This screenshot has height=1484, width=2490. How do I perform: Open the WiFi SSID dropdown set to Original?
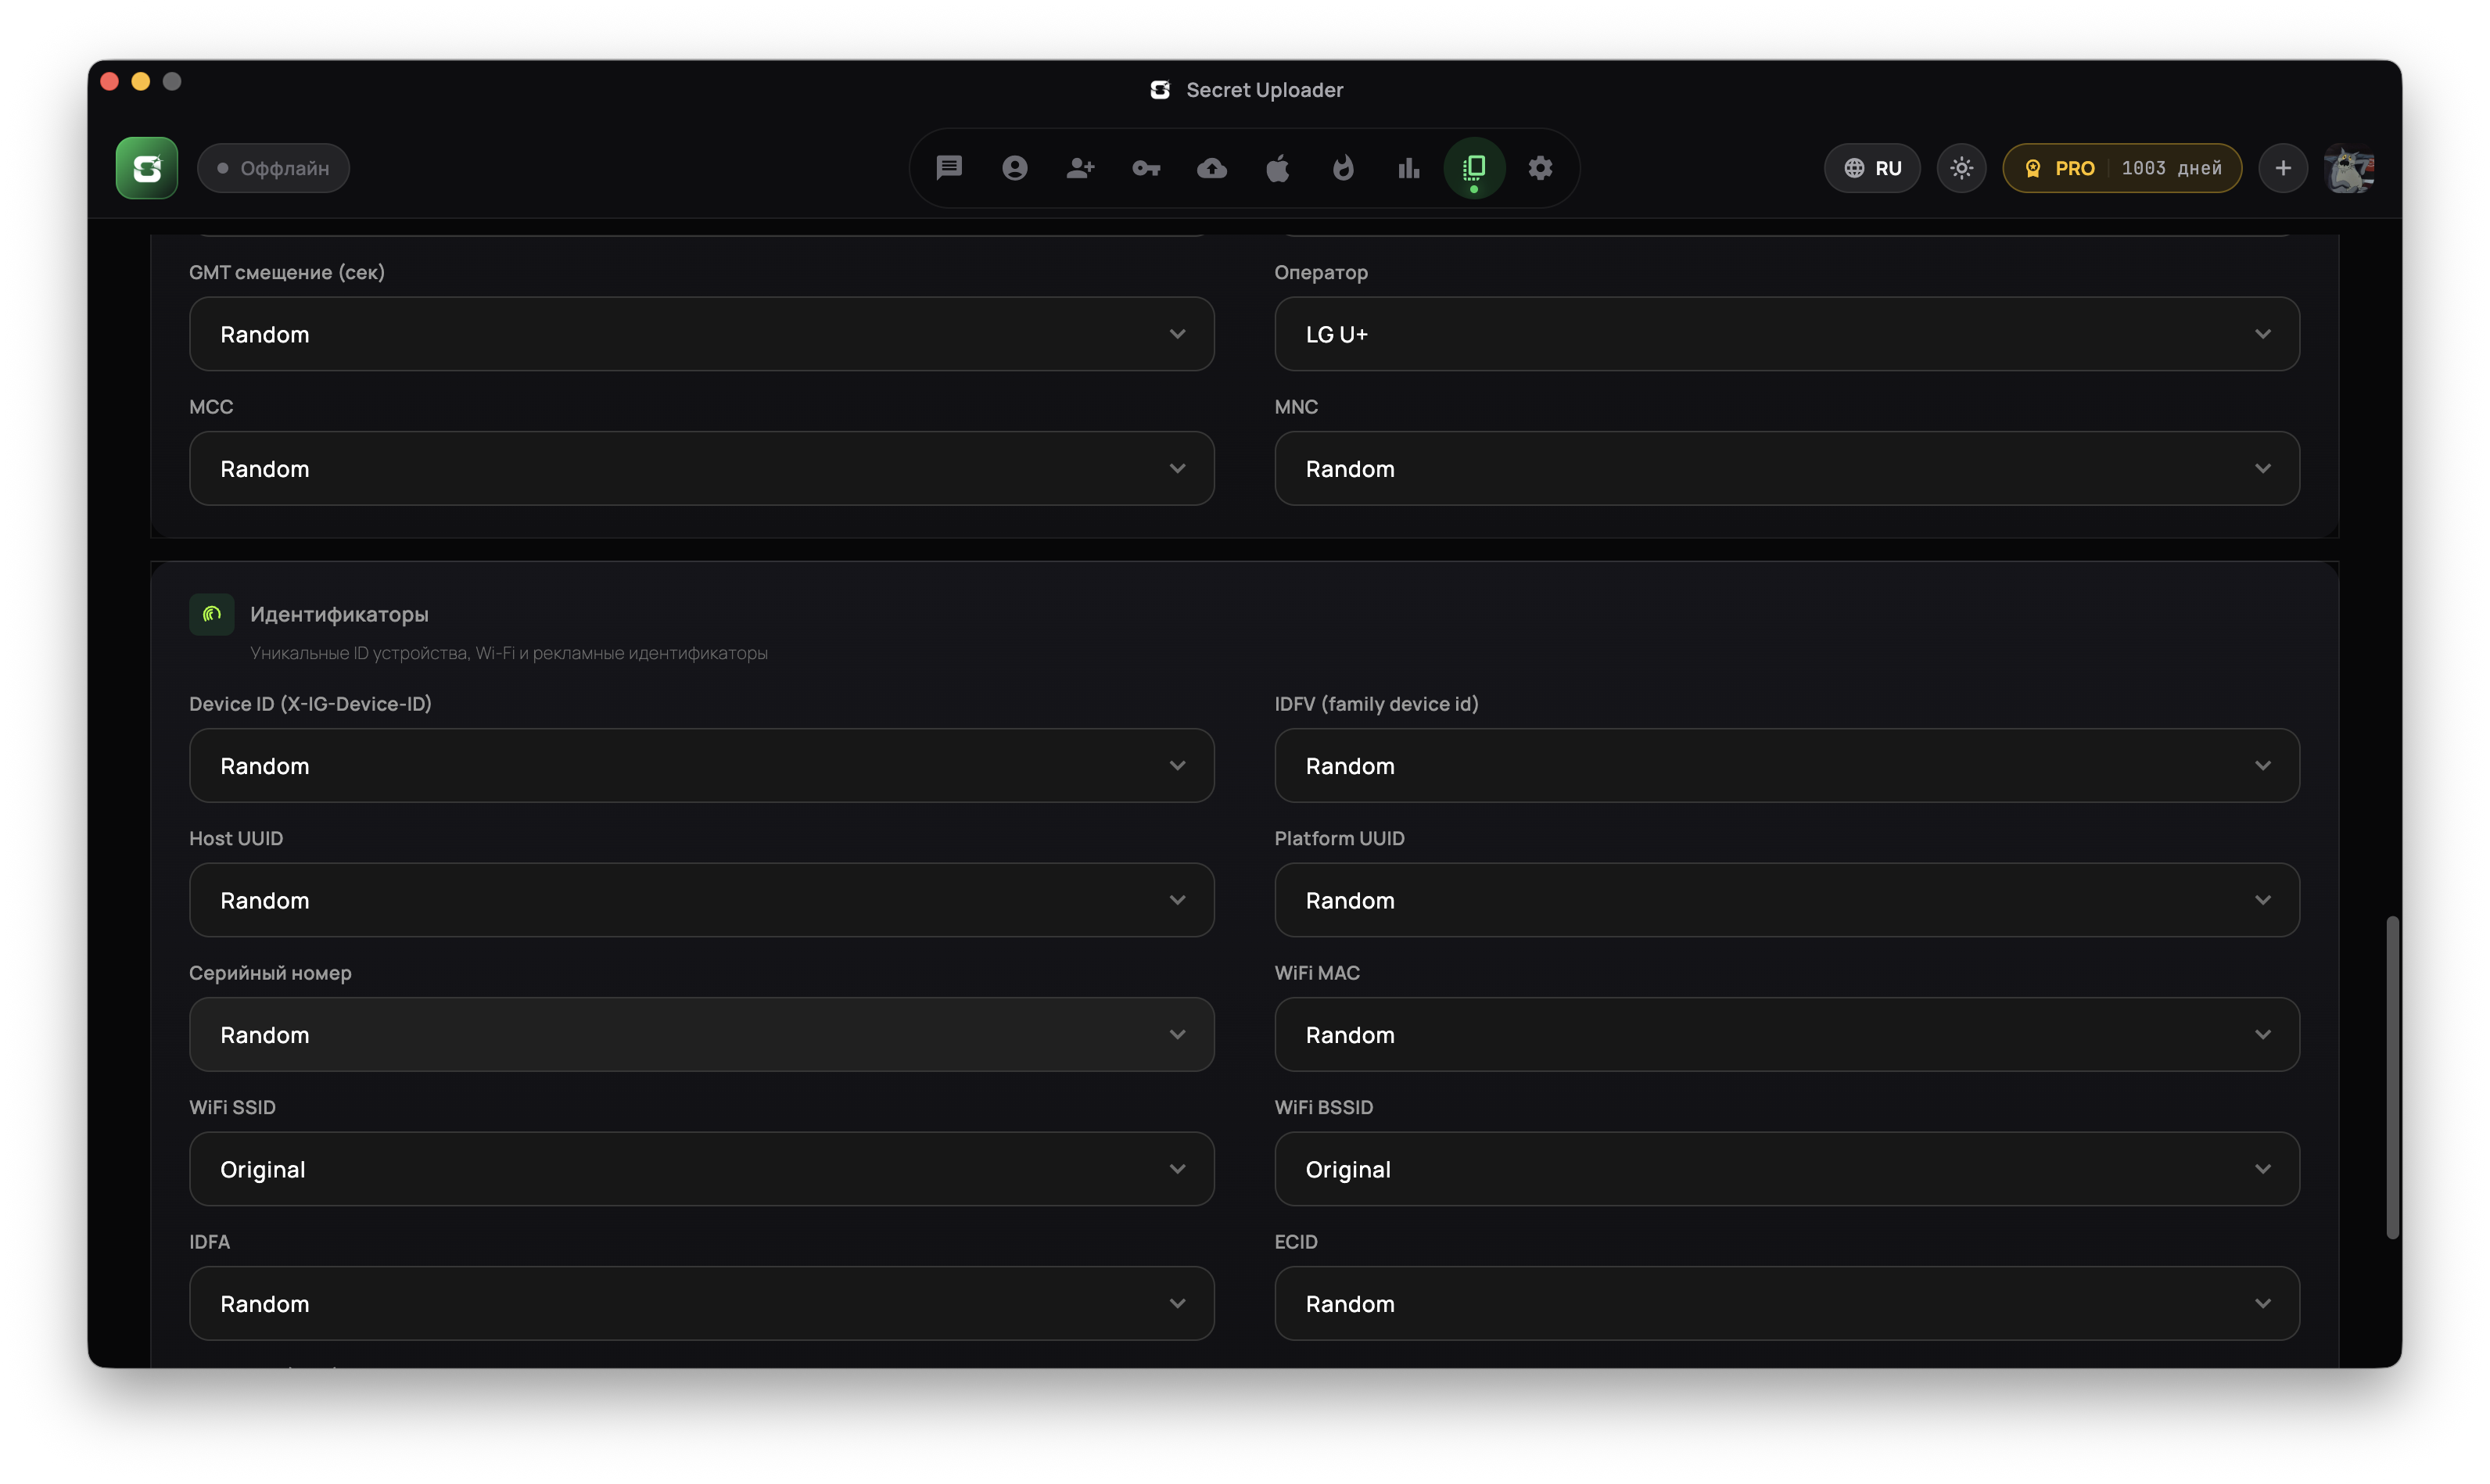702,1169
